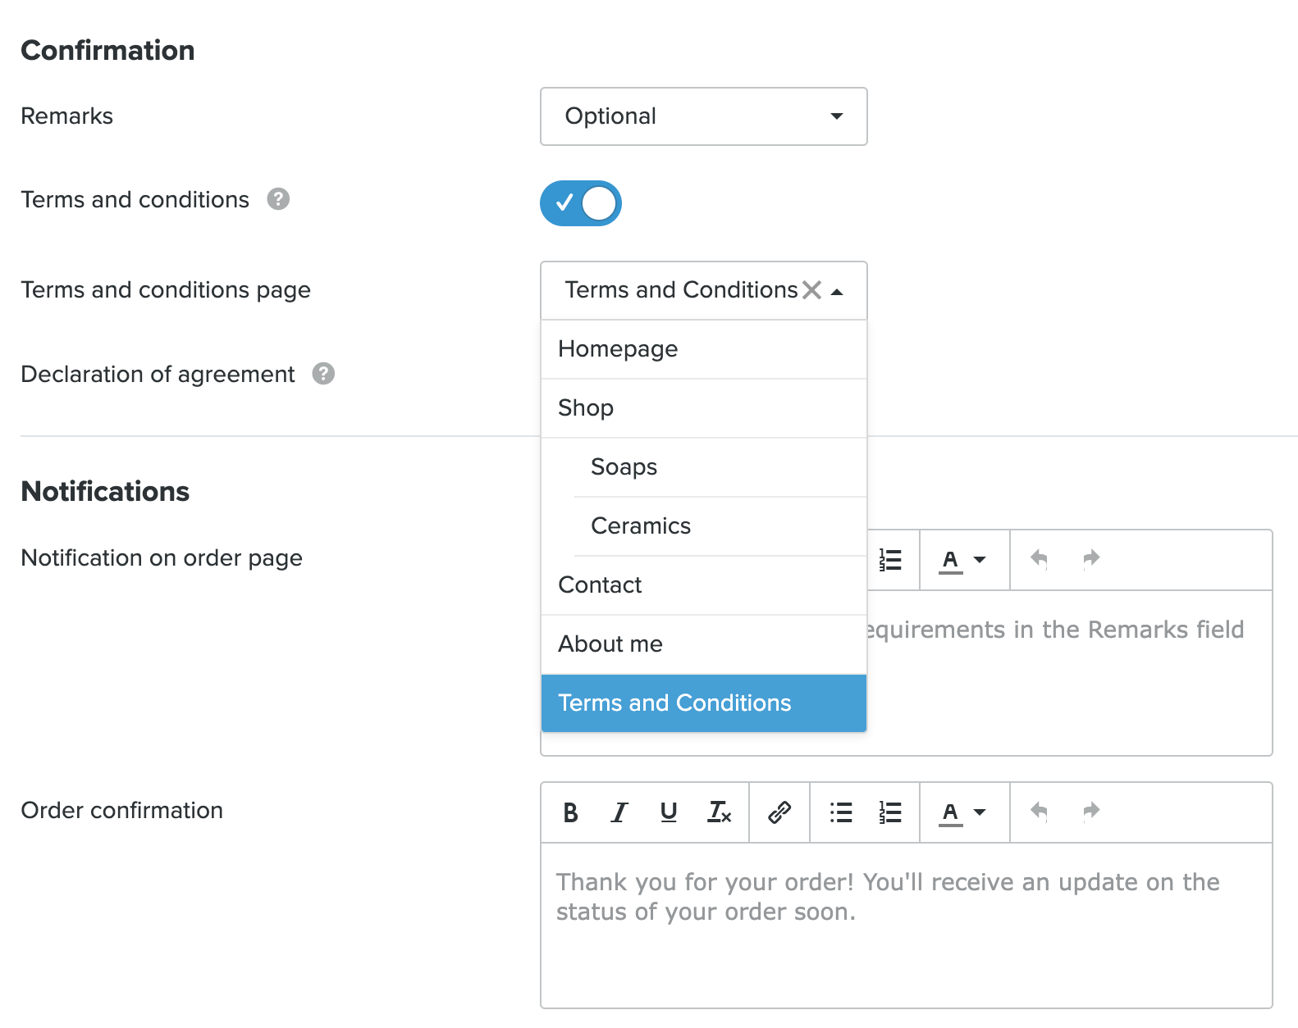Underline text in Order confirmation editor

pyautogui.click(x=669, y=812)
